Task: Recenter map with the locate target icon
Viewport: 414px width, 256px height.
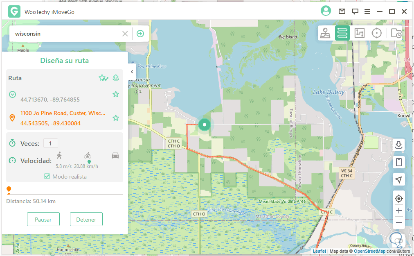Action: point(399,198)
